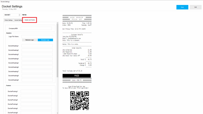203x114 pixels.
Task: Focus the DocketFooting4 text box
Action: pos(36,104)
